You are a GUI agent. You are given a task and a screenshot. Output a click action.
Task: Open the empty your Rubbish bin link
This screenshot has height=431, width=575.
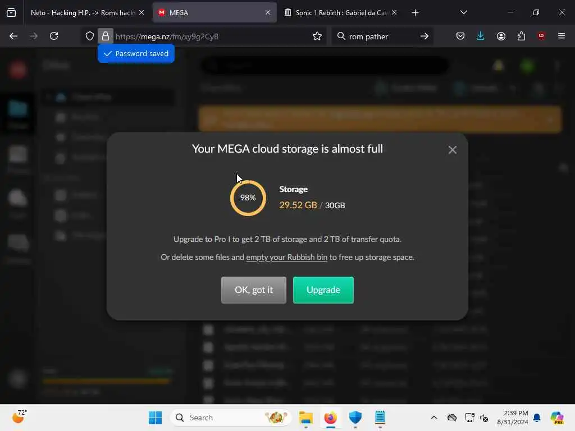point(286,257)
